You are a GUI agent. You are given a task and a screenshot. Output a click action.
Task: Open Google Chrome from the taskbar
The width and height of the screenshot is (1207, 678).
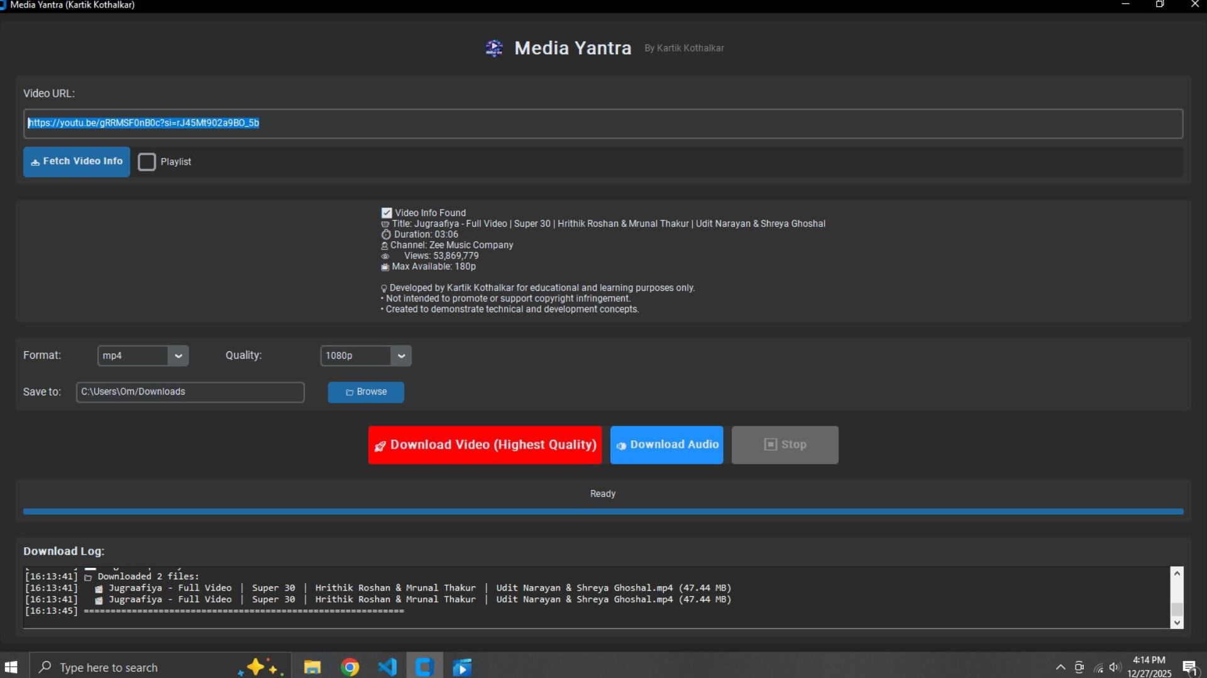(x=350, y=667)
